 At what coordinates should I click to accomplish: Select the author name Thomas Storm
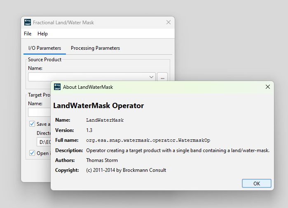pyautogui.click(x=102, y=160)
